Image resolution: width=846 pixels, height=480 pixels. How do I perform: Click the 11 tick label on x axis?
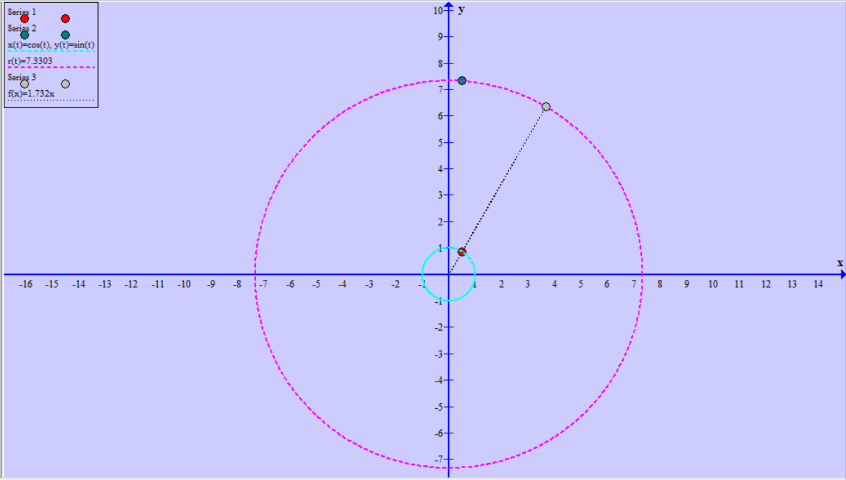[x=739, y=284]
